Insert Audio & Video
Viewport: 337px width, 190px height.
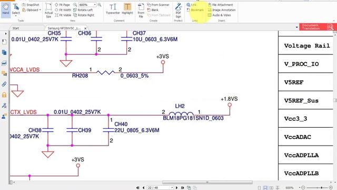pos(219,15)
